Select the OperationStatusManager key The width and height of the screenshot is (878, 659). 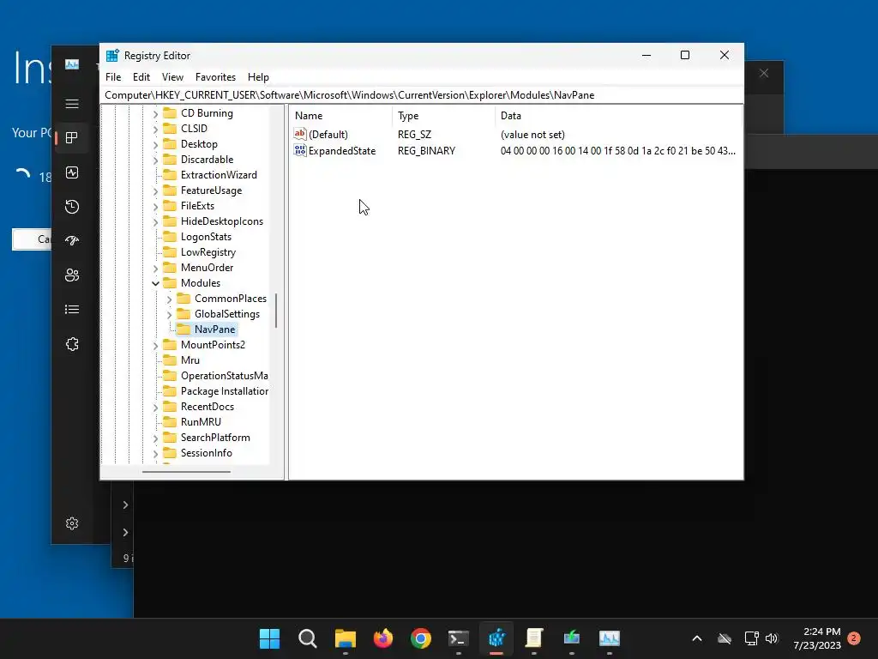[224, 376]
